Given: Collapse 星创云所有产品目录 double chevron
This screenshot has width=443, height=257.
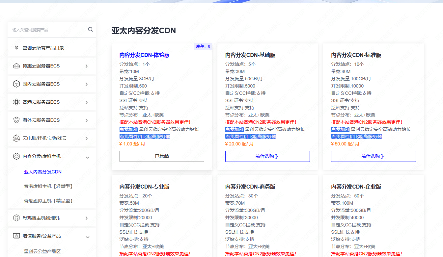Looking at the screenshot, I should (16, 48).
